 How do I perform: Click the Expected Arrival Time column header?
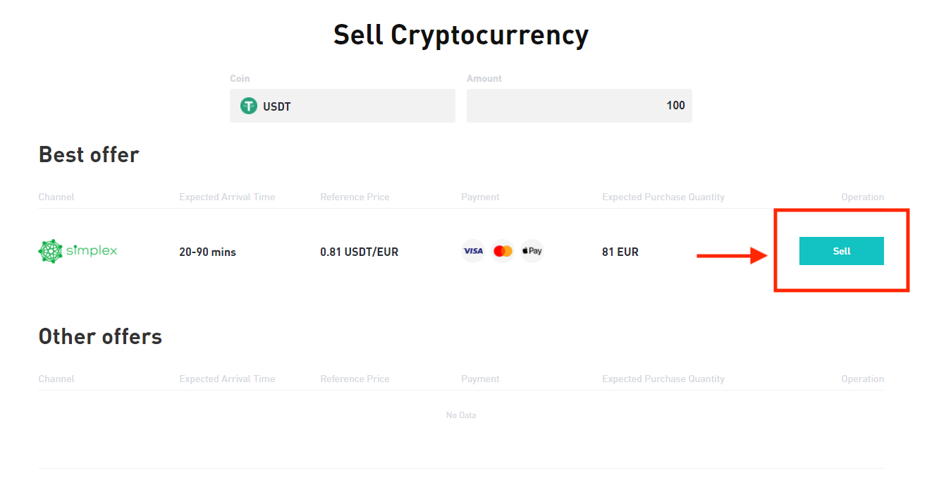pyautogui.click(x=227, y=197)
